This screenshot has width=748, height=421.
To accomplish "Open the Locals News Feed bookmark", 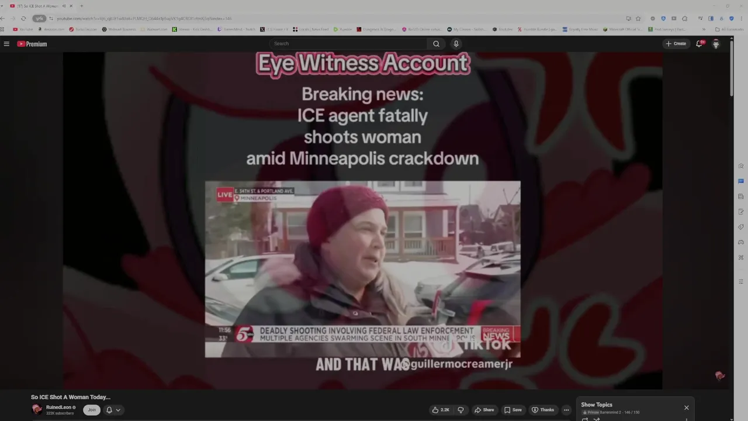I will coord(311,29).
